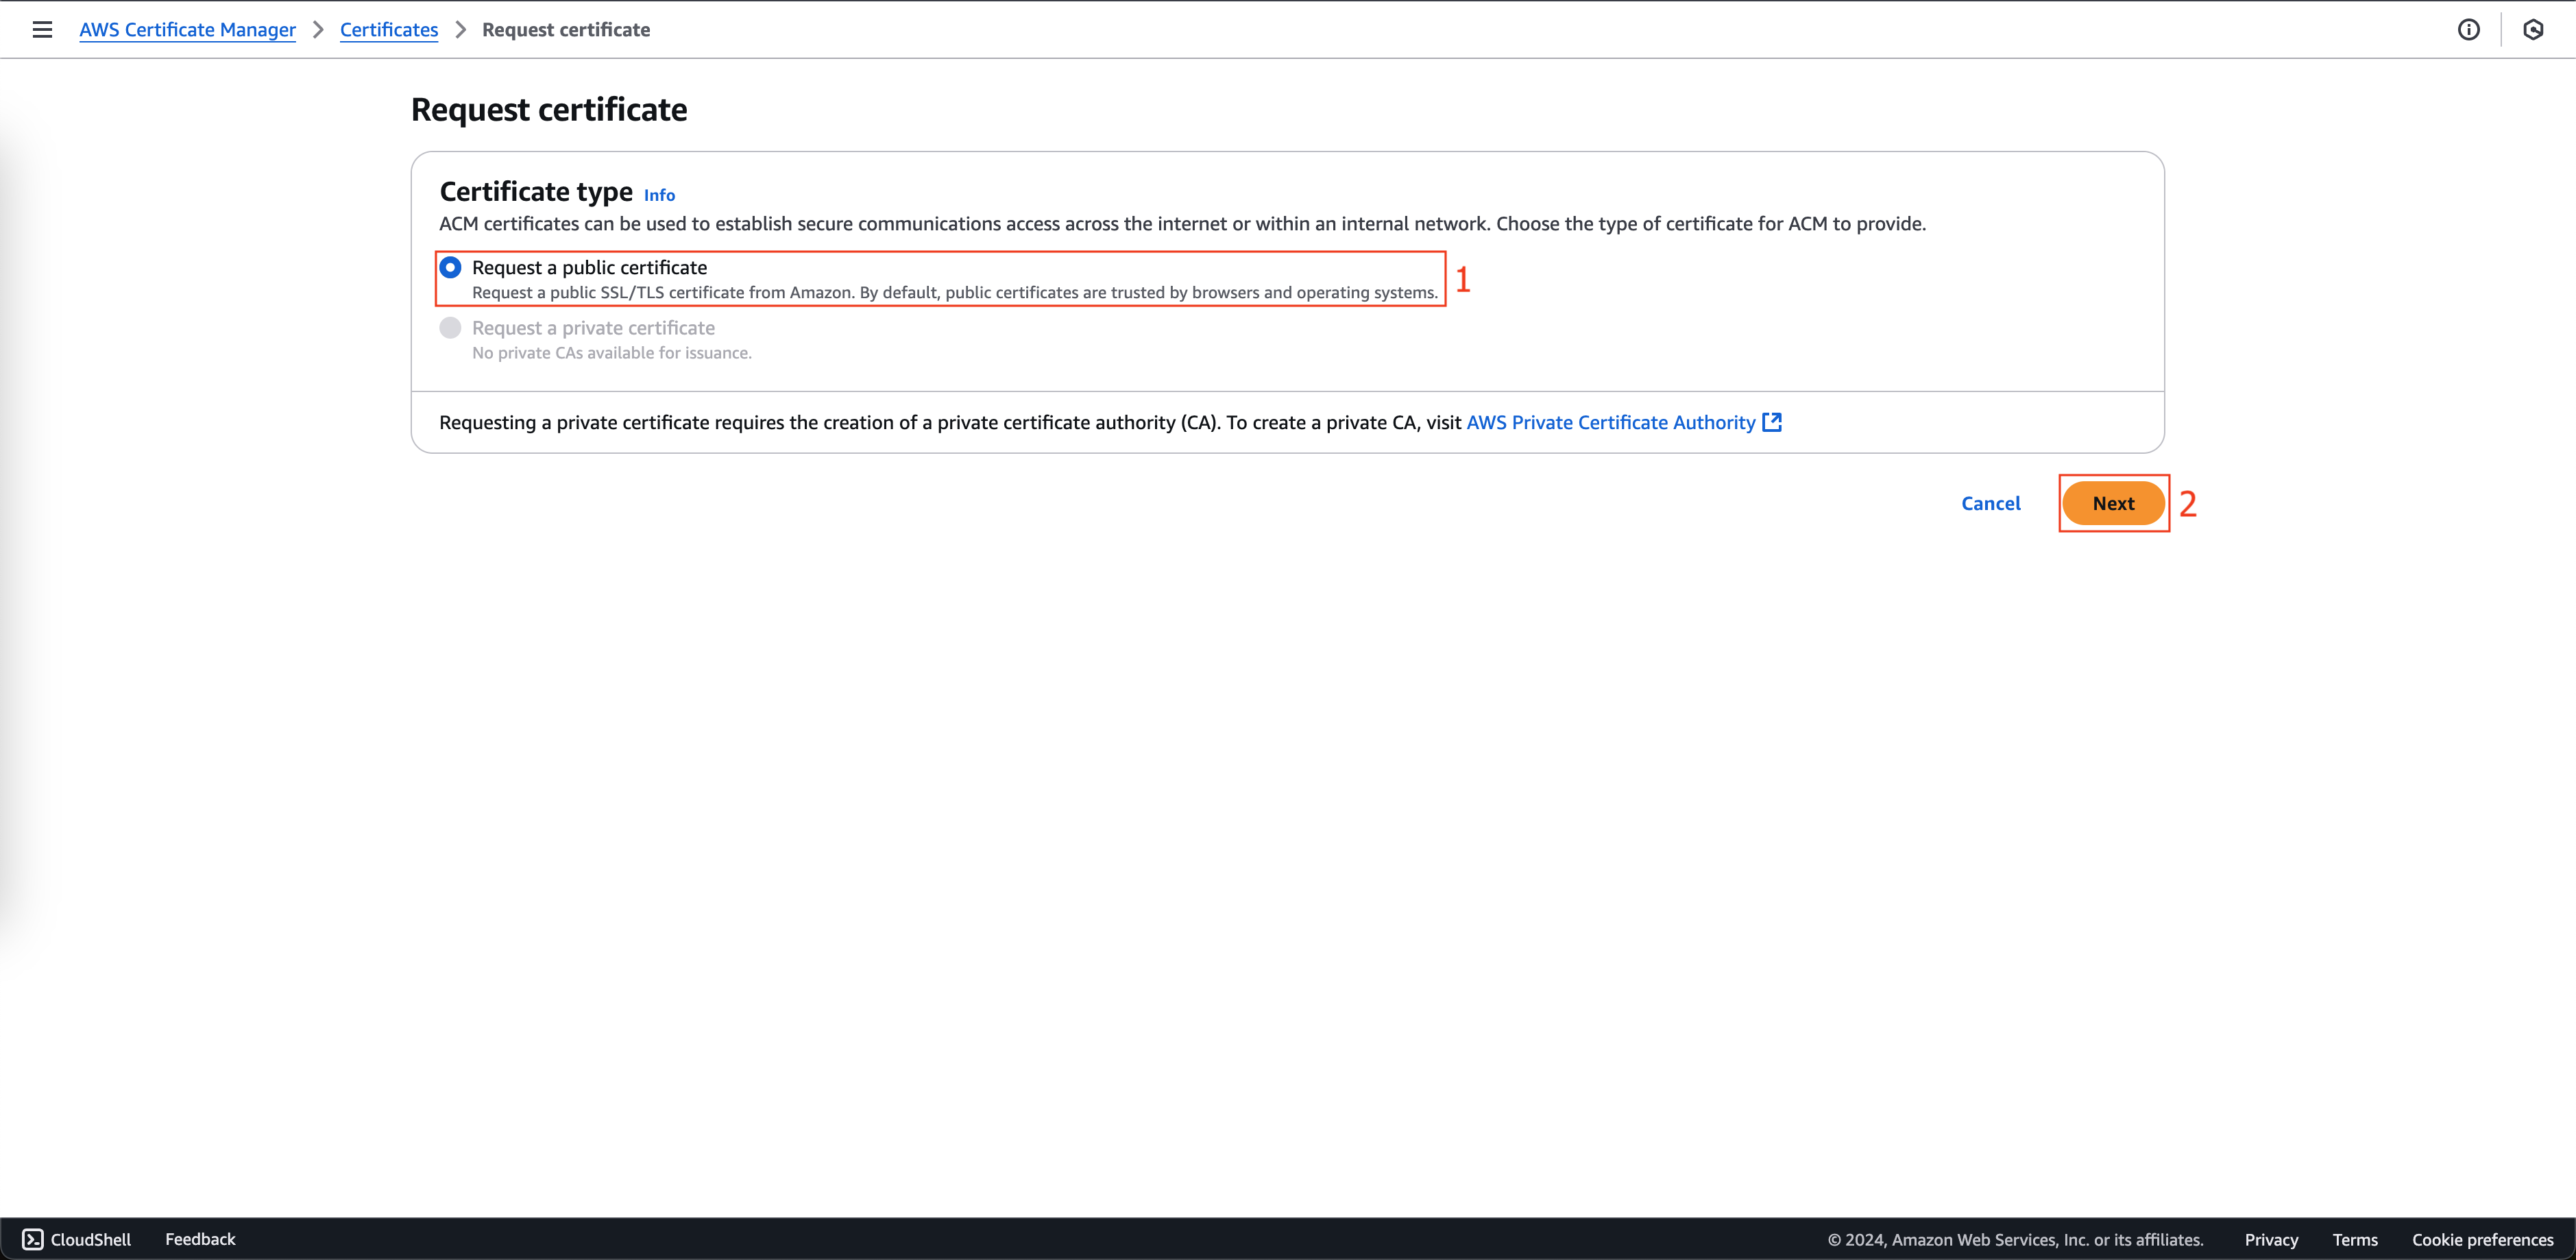Open Cookie preferences in footer
Screen dimensions: 2576x1260
click(2482, 1240)
